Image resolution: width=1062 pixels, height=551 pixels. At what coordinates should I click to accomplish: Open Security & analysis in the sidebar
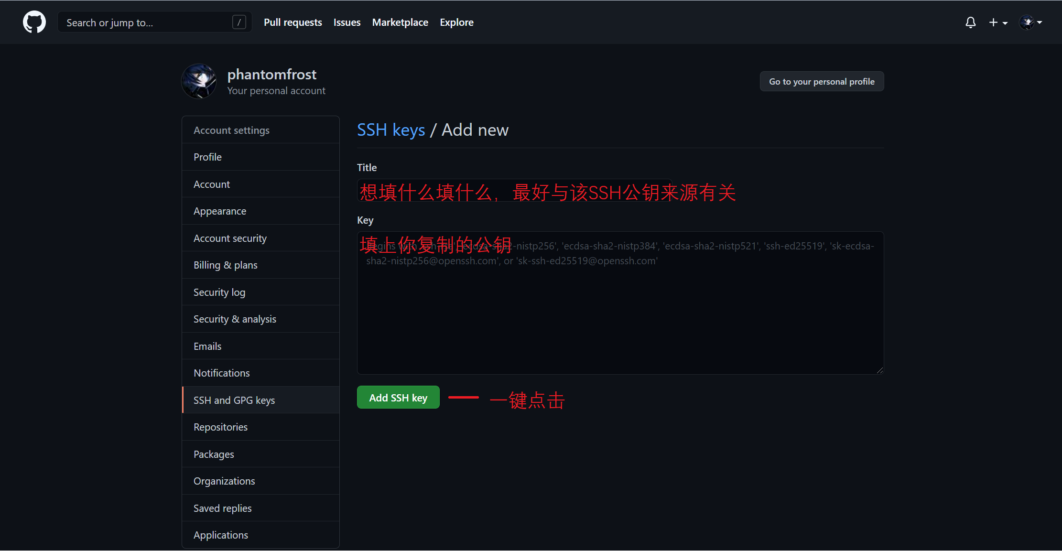click(260, 319)
